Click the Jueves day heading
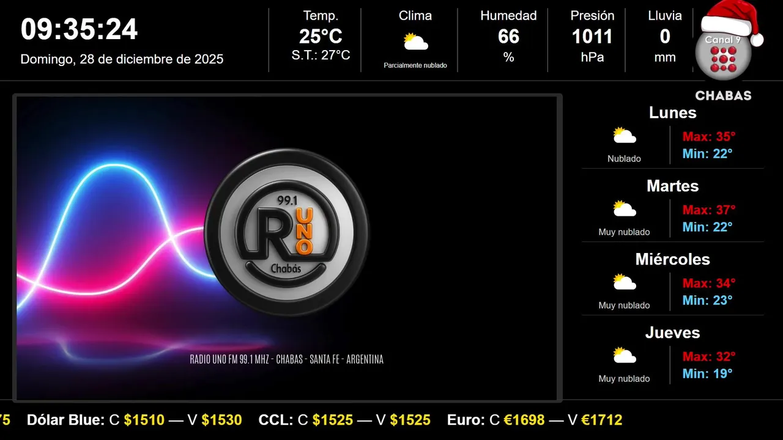The image size is (783, 440). 672,332
